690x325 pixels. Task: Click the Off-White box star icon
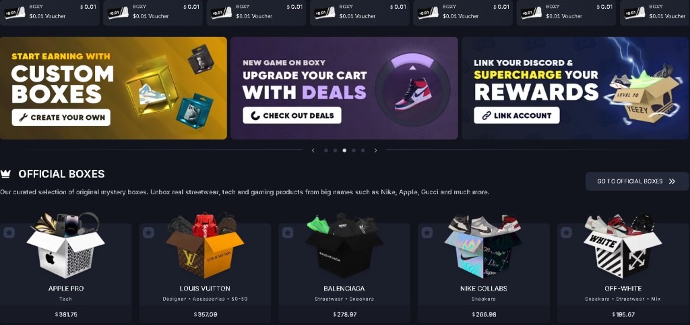coord(566,233)
